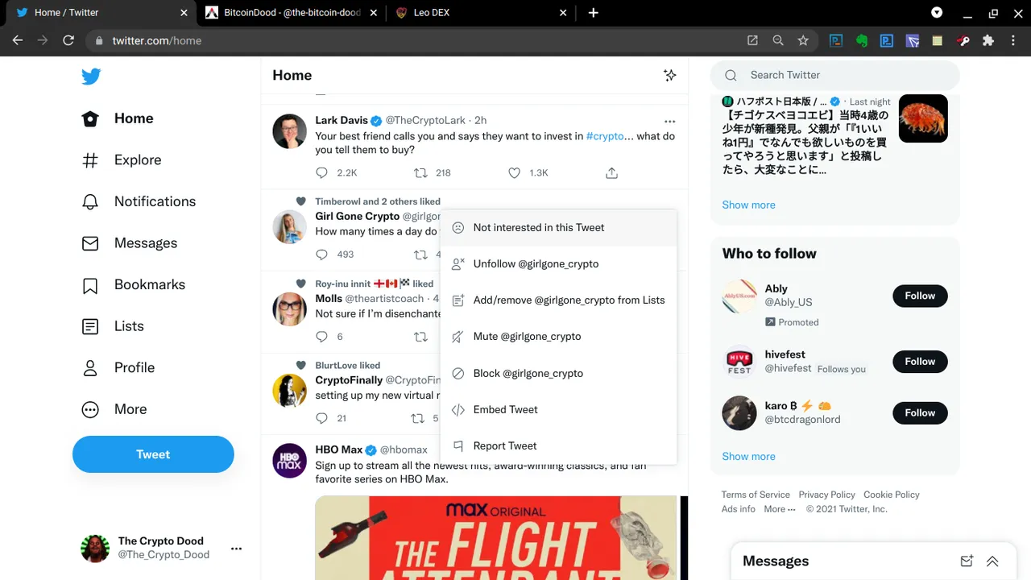Like the Lark Davis tweet
This screenshot has width=1031, height=580.
click(515, 172)
